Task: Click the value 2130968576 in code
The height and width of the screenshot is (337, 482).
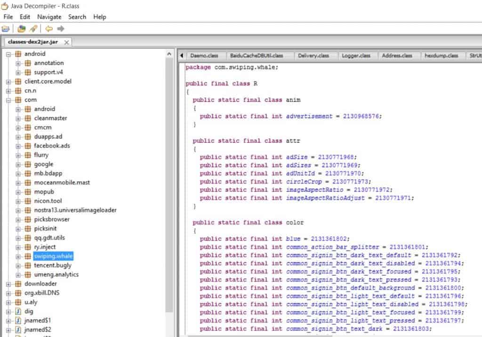Action: [x=361, y=116]
